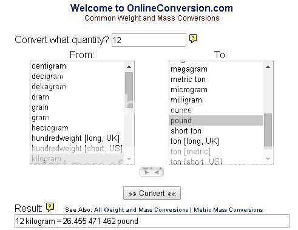Choose short ton in the To list
Image resolution: width=298 pixels, height=230 pixels.
(216, 131)
